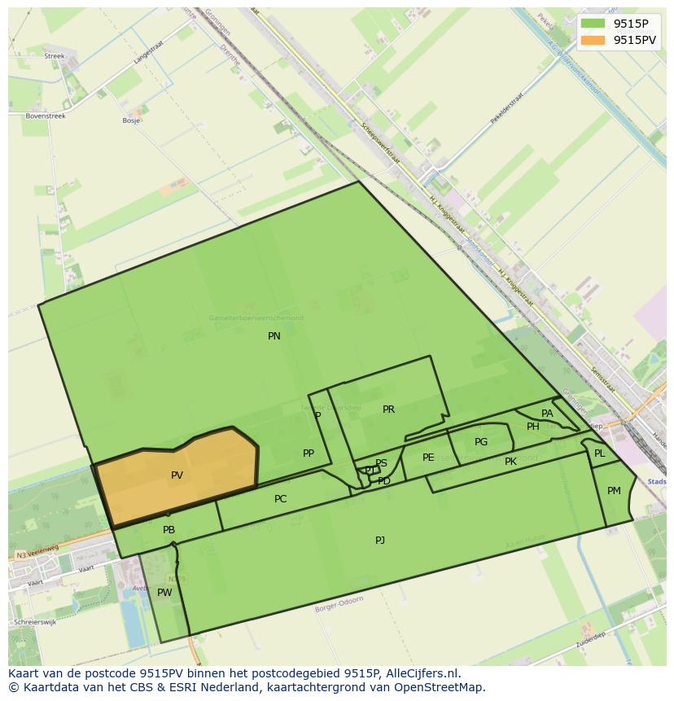This screenshot has height=701, width=674.
Task: Click the PK region label
Action: tap(510, 462)
